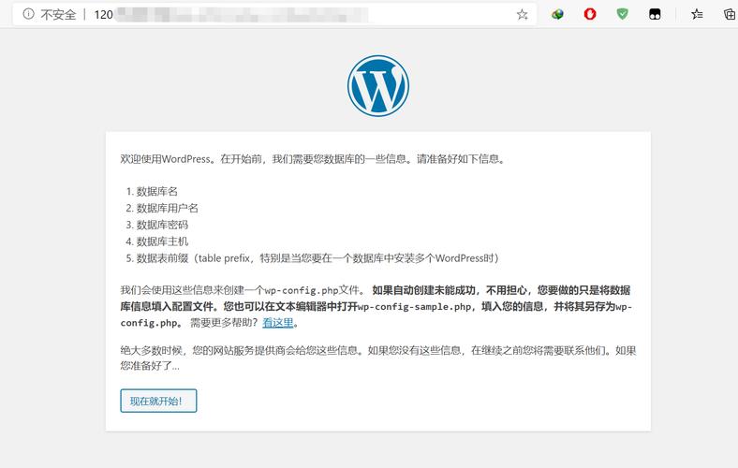Select list item 数据库用户名
The height and width of the screenshot is (468, 738).
pyautogui.click(x=167, y=208)
